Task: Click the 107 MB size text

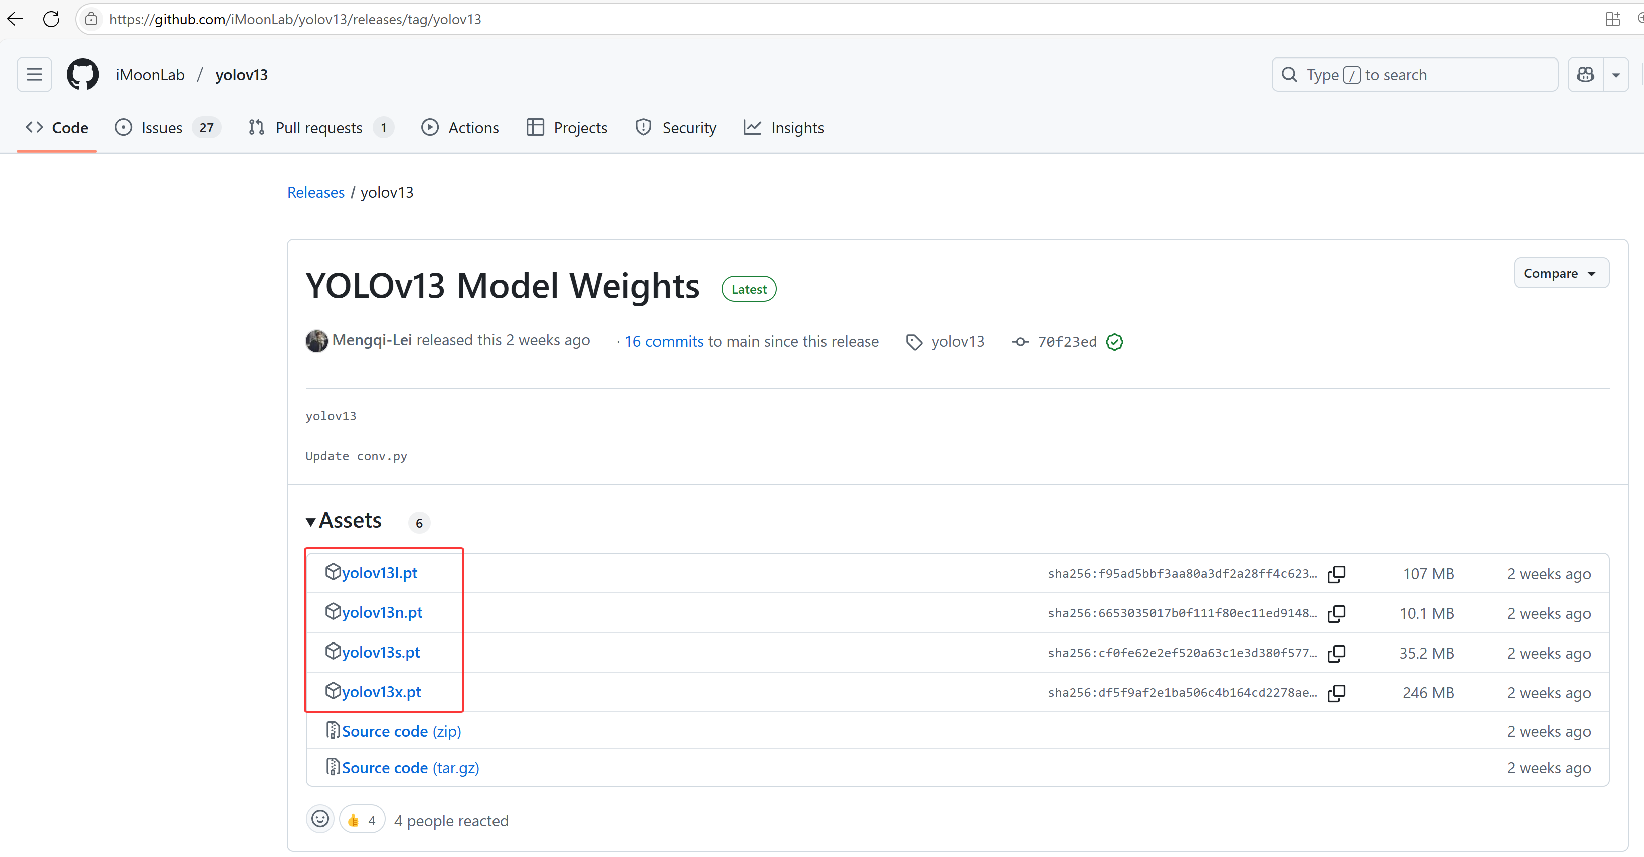Action: [x=1428, y=574]
